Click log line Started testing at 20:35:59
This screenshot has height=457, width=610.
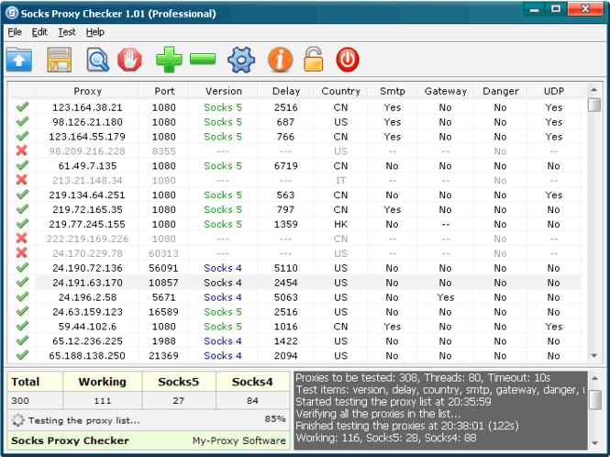click(x=394, y=401)
